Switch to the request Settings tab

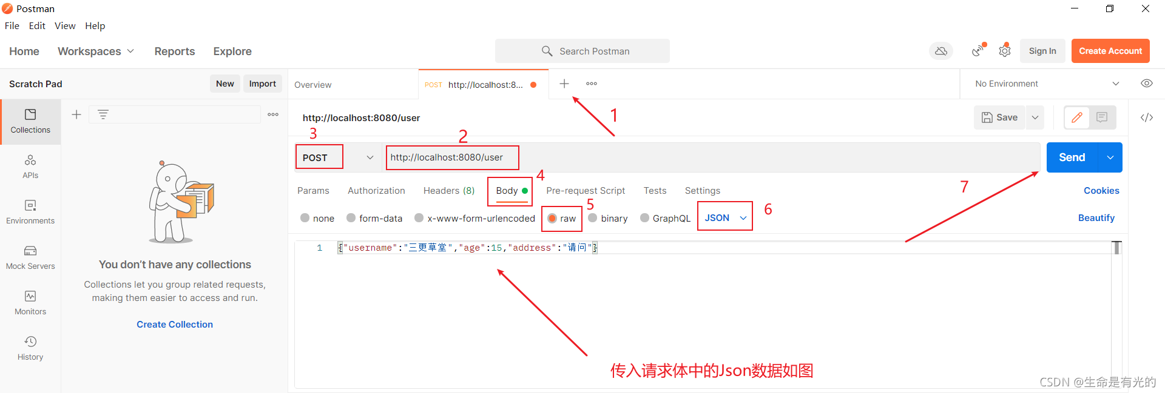coord(703,191)
